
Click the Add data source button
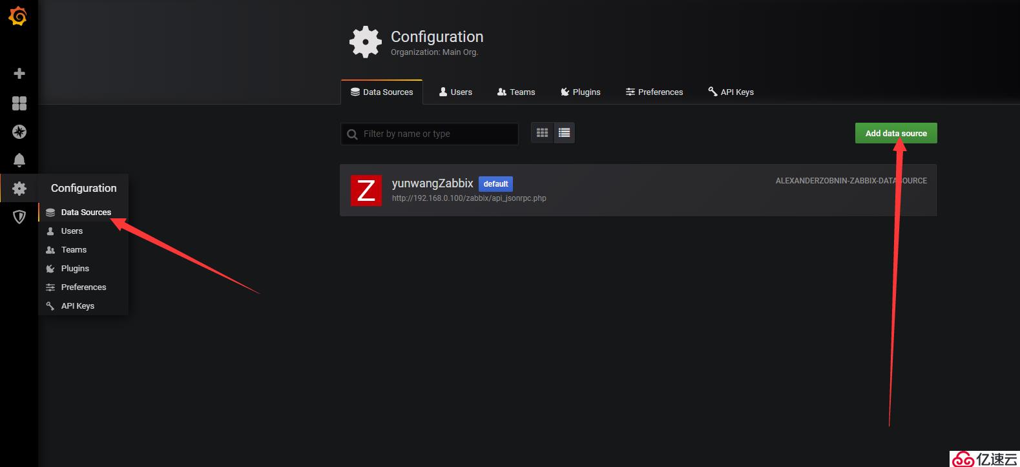click(x=896, y=133)
